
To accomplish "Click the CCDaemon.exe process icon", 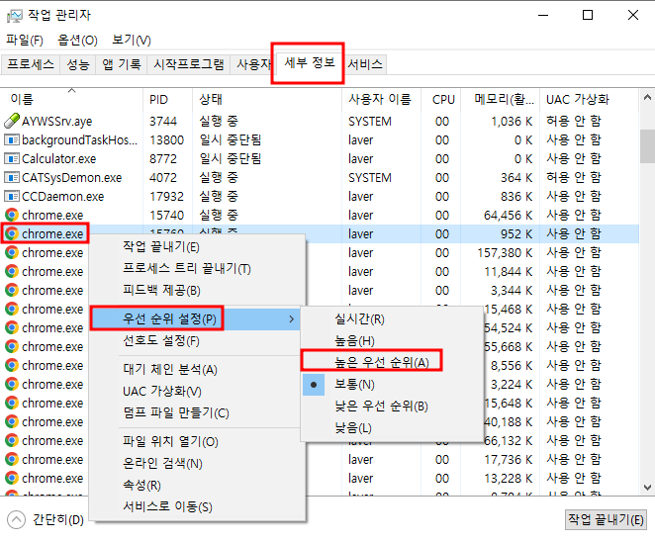I will (12, 196).
